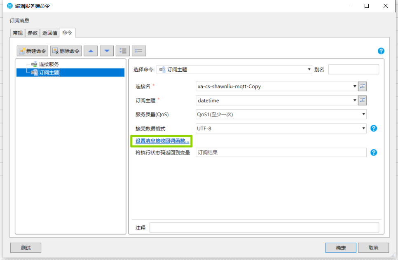
Task: Open the 设置消息接收回调函数 link
Action: 162,141
